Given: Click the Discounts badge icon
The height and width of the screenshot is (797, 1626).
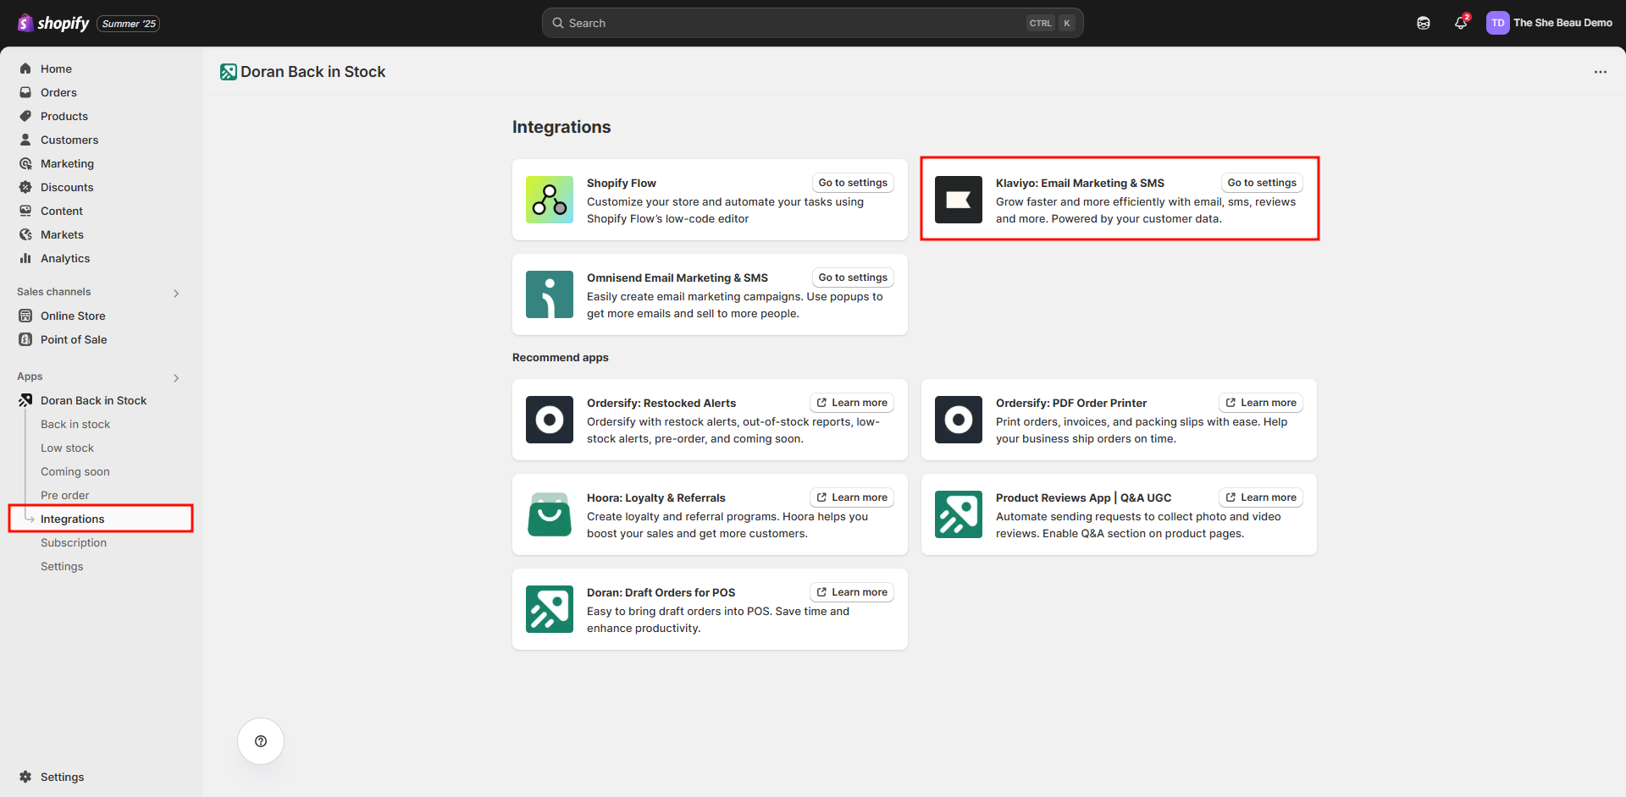Looking at the screenshot, I should pos(25,187).
